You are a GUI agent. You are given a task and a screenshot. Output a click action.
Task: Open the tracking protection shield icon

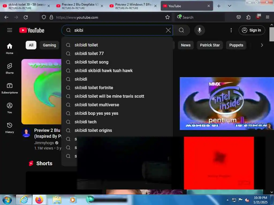point(44,17)
